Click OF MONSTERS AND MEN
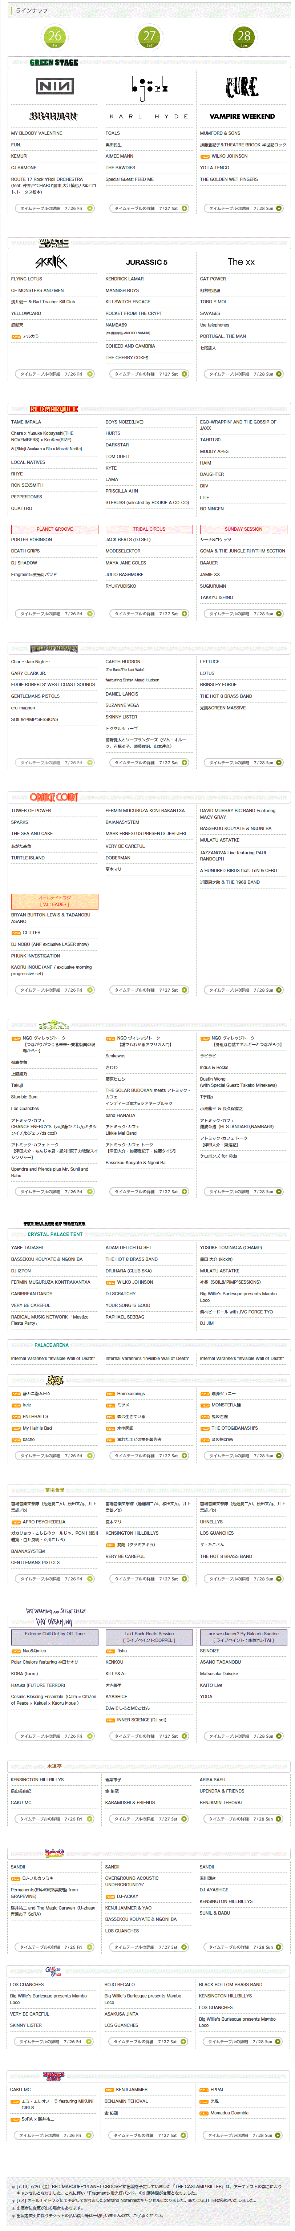This screenshot has height=2231, width=295. [37, 290]
